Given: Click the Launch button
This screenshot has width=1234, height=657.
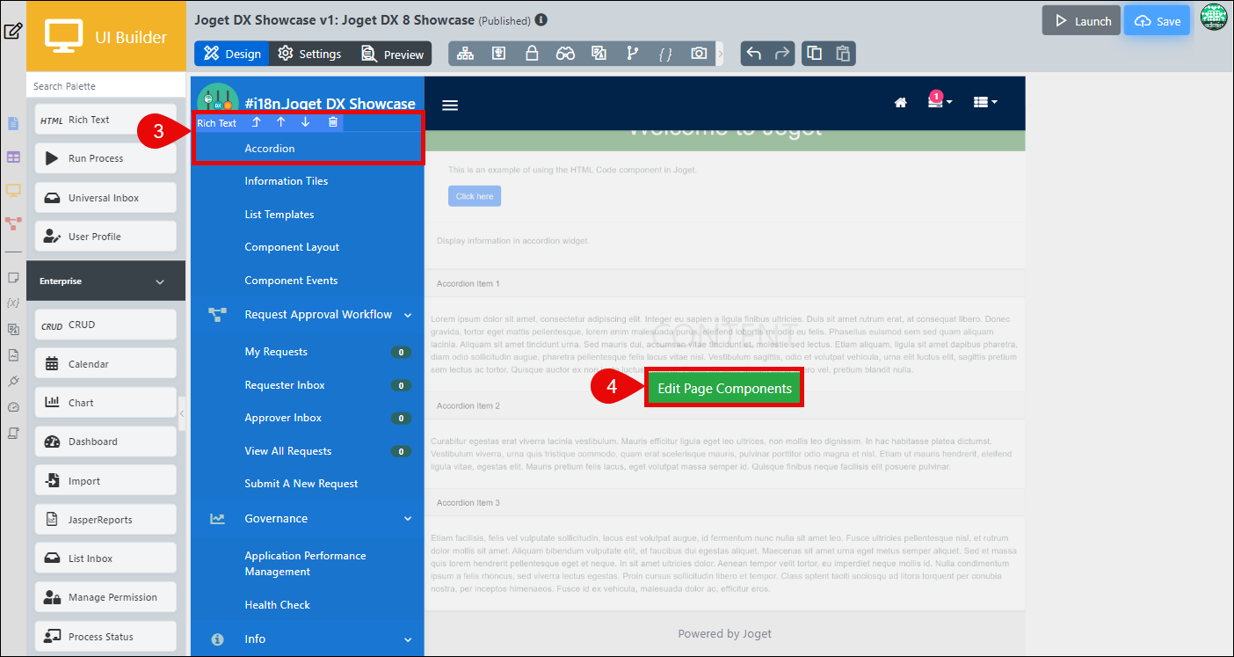Looking at the screenshot, I should tap(1081, 20).
